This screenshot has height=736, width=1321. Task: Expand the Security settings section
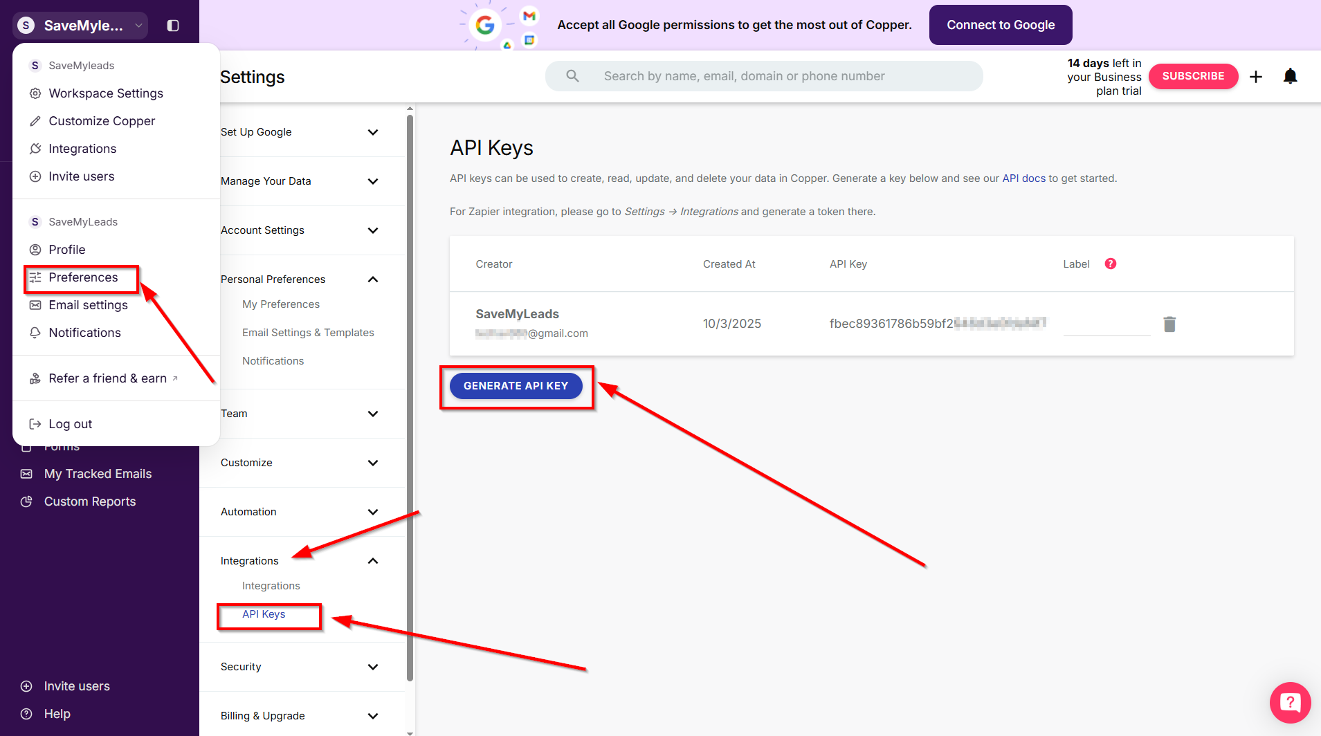(372, 667)
